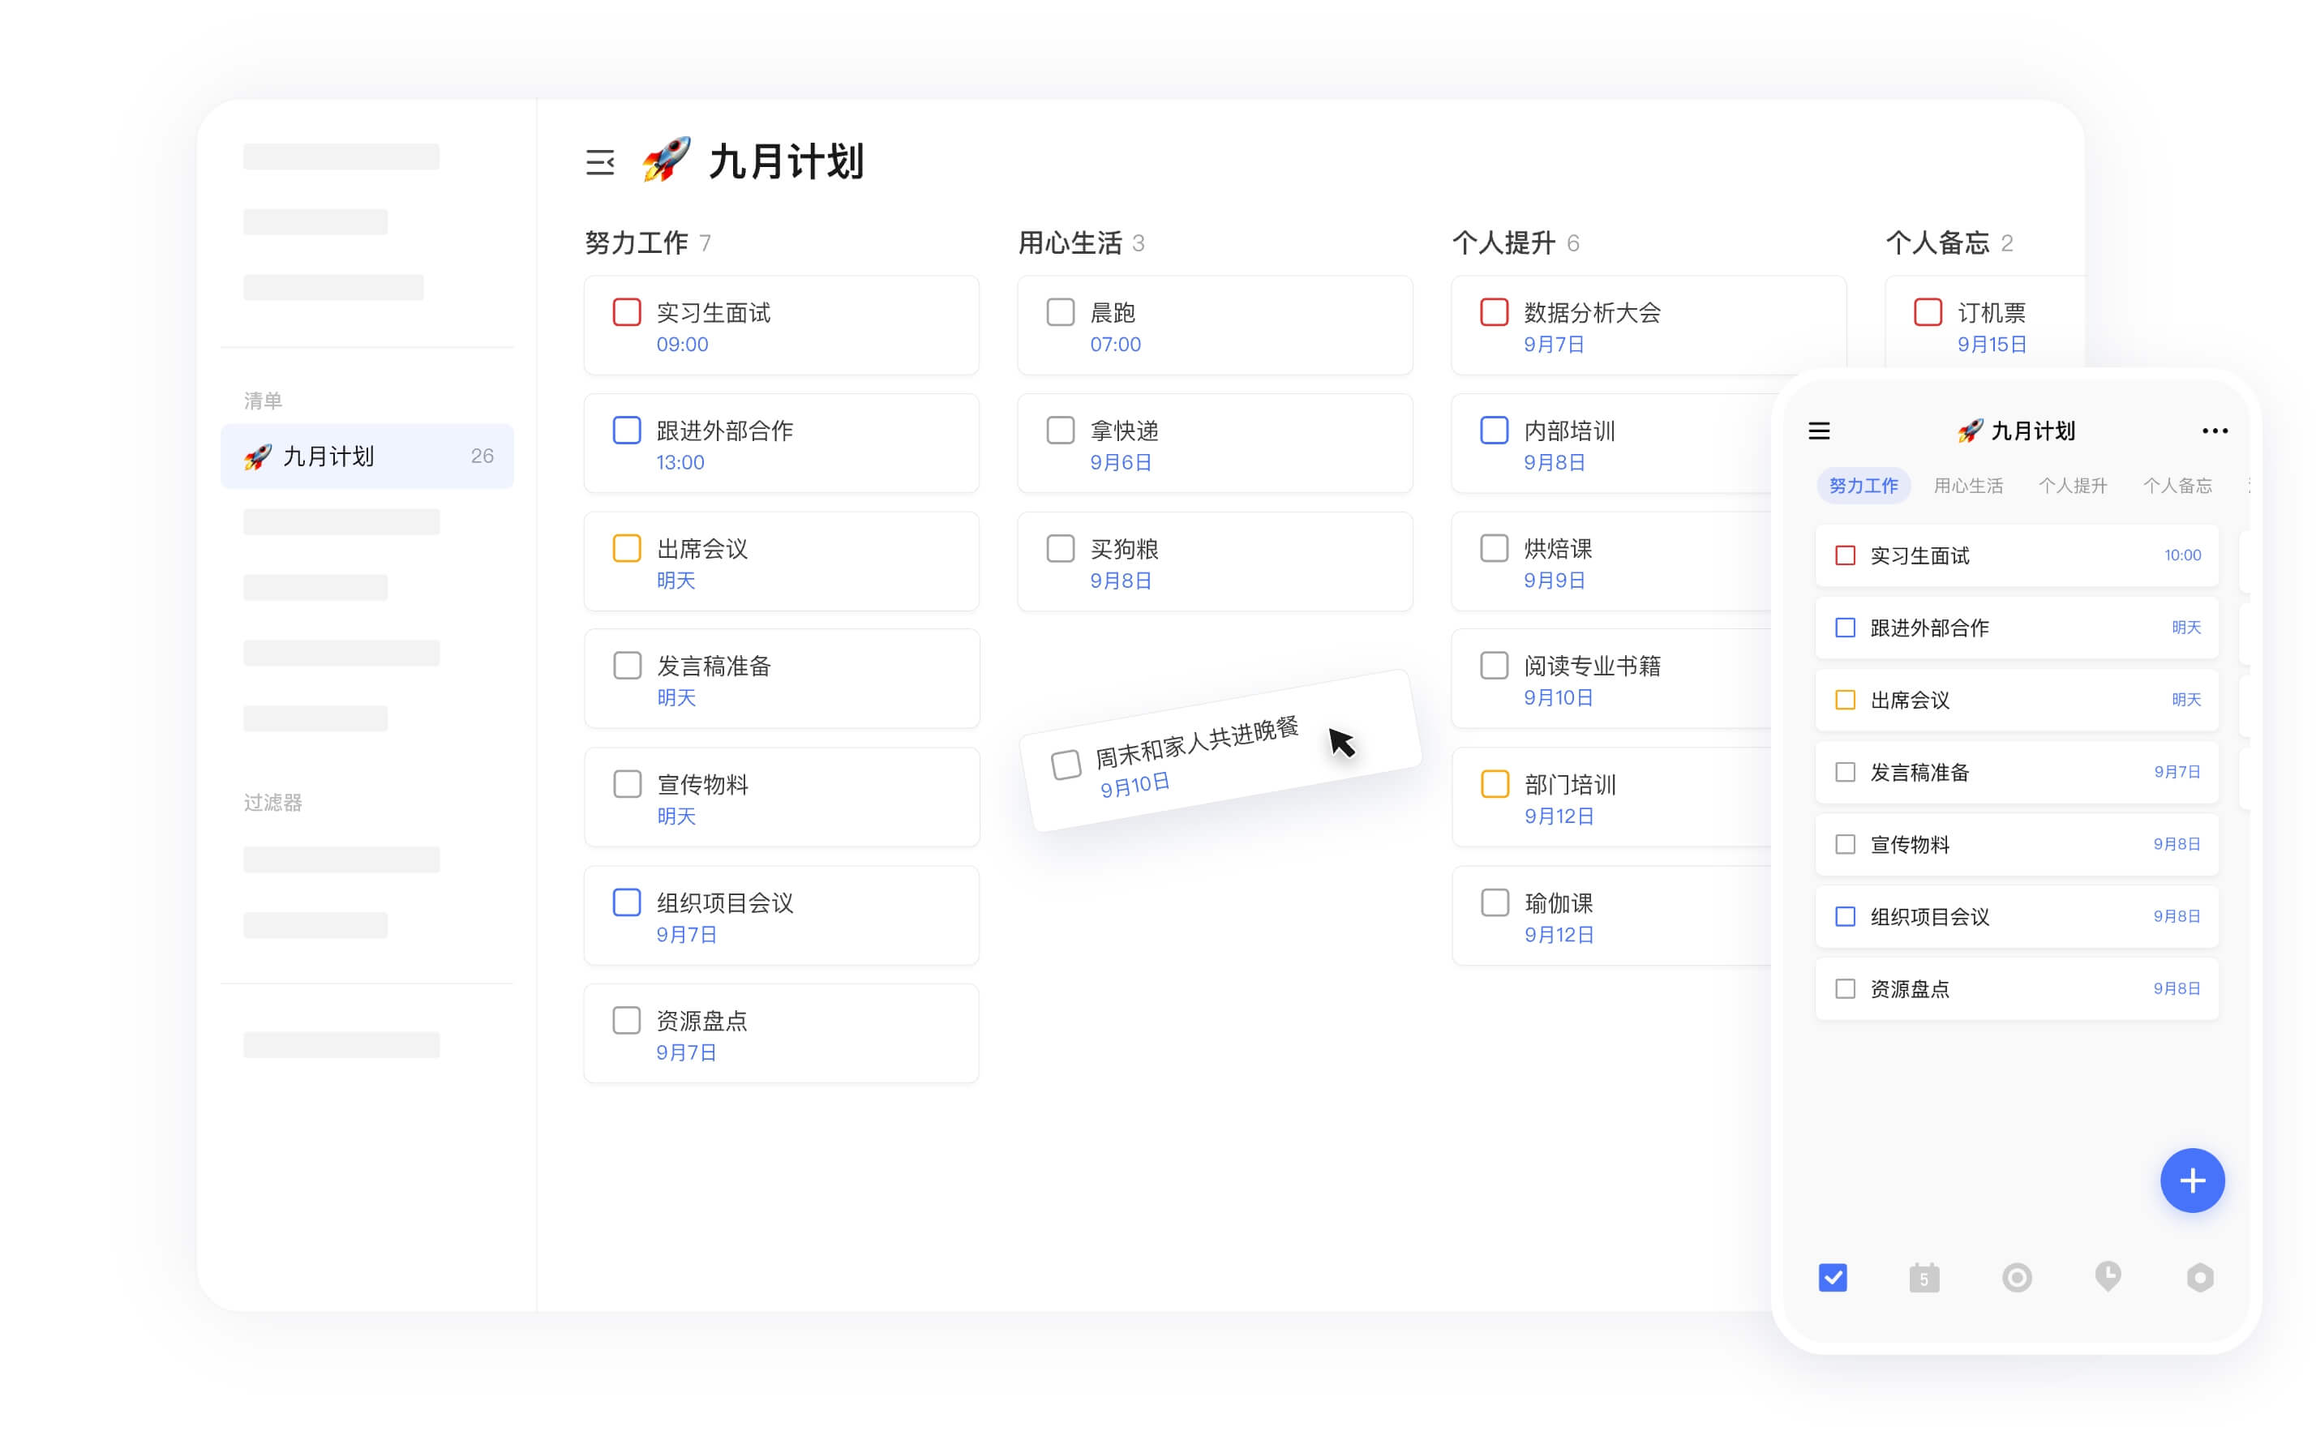Screen dimensions: 2316x1440
Task: Expand the 清单 section in the sidebar
Action: pyautogui.click(x=264, y=400)
